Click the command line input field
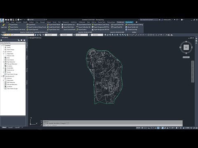 point(113,125)
